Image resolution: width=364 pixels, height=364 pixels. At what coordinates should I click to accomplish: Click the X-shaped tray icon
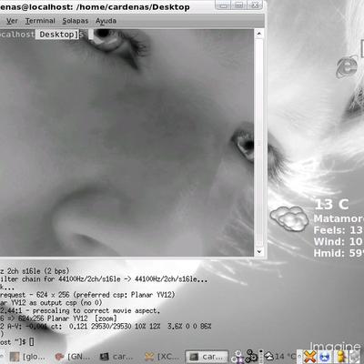tap(309, 357)
